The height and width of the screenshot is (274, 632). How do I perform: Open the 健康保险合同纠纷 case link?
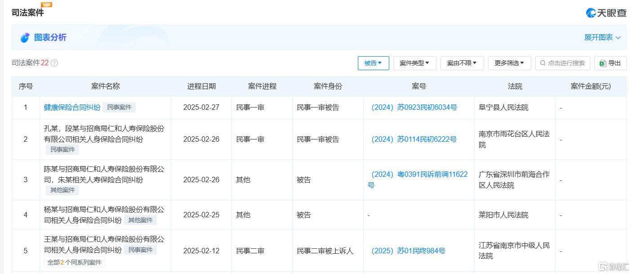[72, 107]
